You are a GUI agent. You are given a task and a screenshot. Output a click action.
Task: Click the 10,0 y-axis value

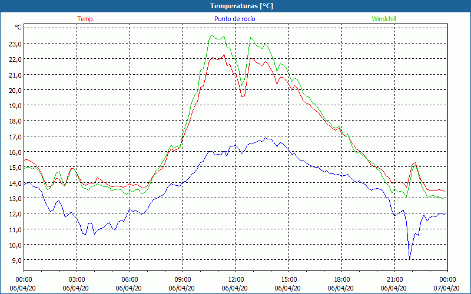15,245
